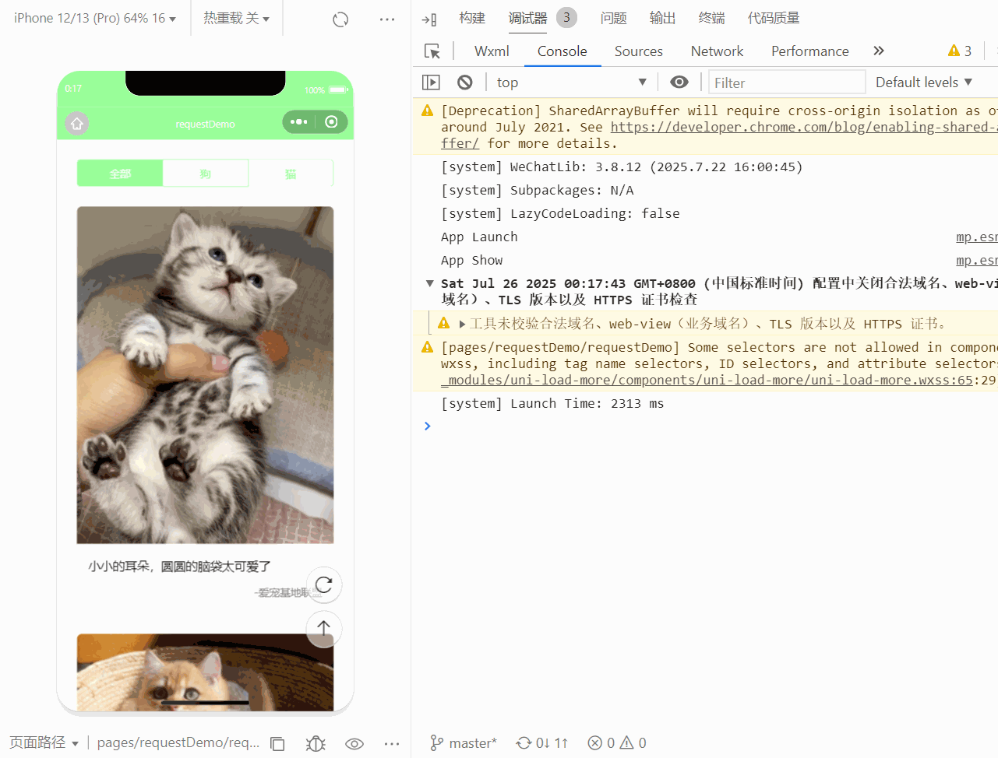The width and height of the screenshot is (998, 758).
Task: Expand the 工具未校验合法域名 warning entry
Action: (x=462, y=324)
